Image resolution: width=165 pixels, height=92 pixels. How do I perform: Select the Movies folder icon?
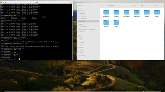point(147,12)
